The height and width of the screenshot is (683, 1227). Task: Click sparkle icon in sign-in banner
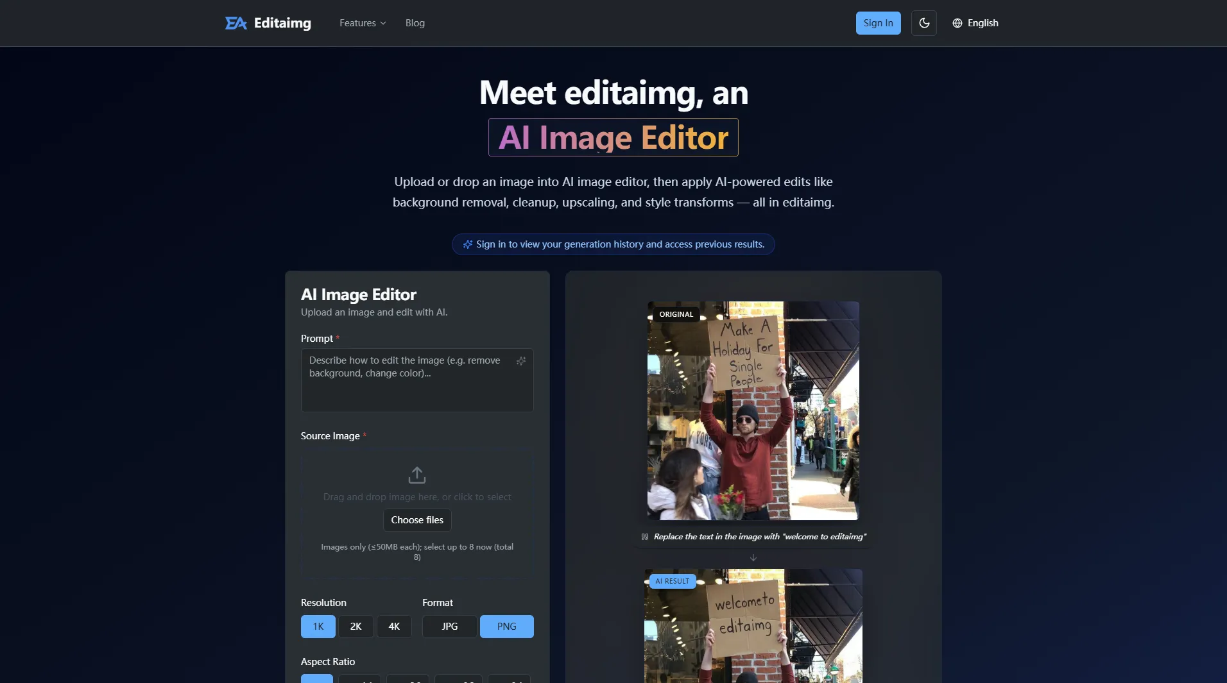468,244
